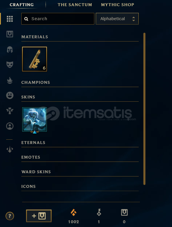Filter loot by chests icon
172x227 pixels.
coord(10,34)
